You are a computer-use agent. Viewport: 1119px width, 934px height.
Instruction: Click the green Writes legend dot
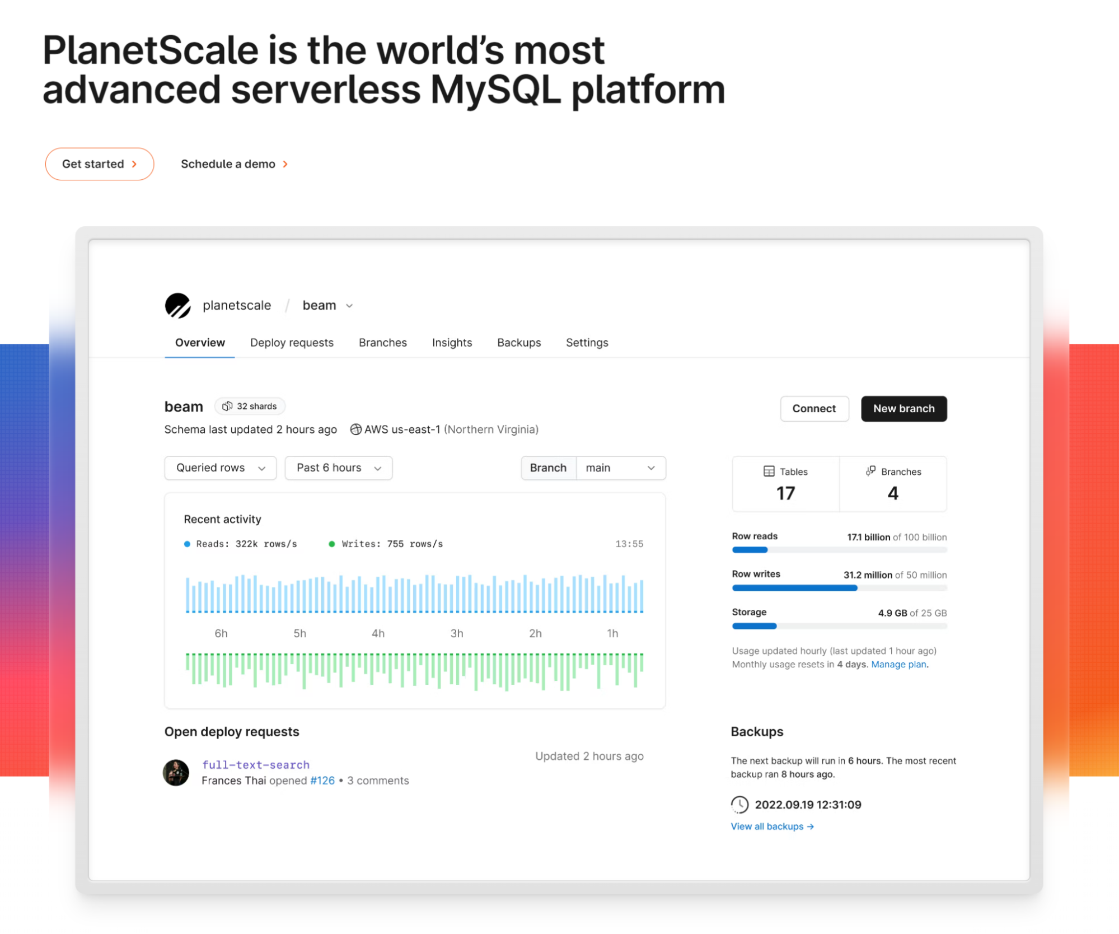[x=331, y=544]
